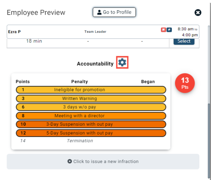Open Accountability settings gear

coord(122,63)
